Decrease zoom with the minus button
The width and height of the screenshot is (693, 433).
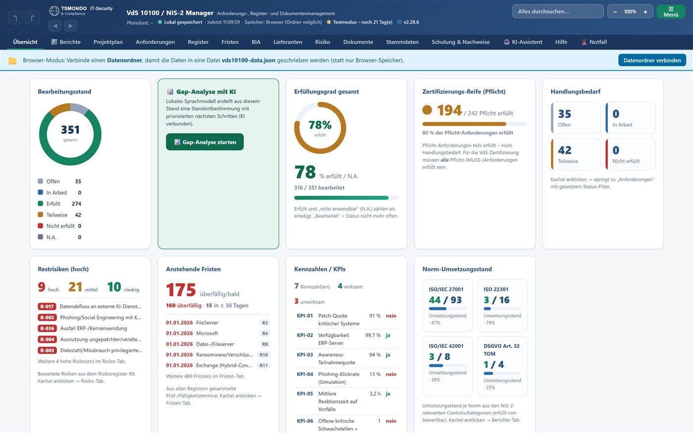point(615,11)
